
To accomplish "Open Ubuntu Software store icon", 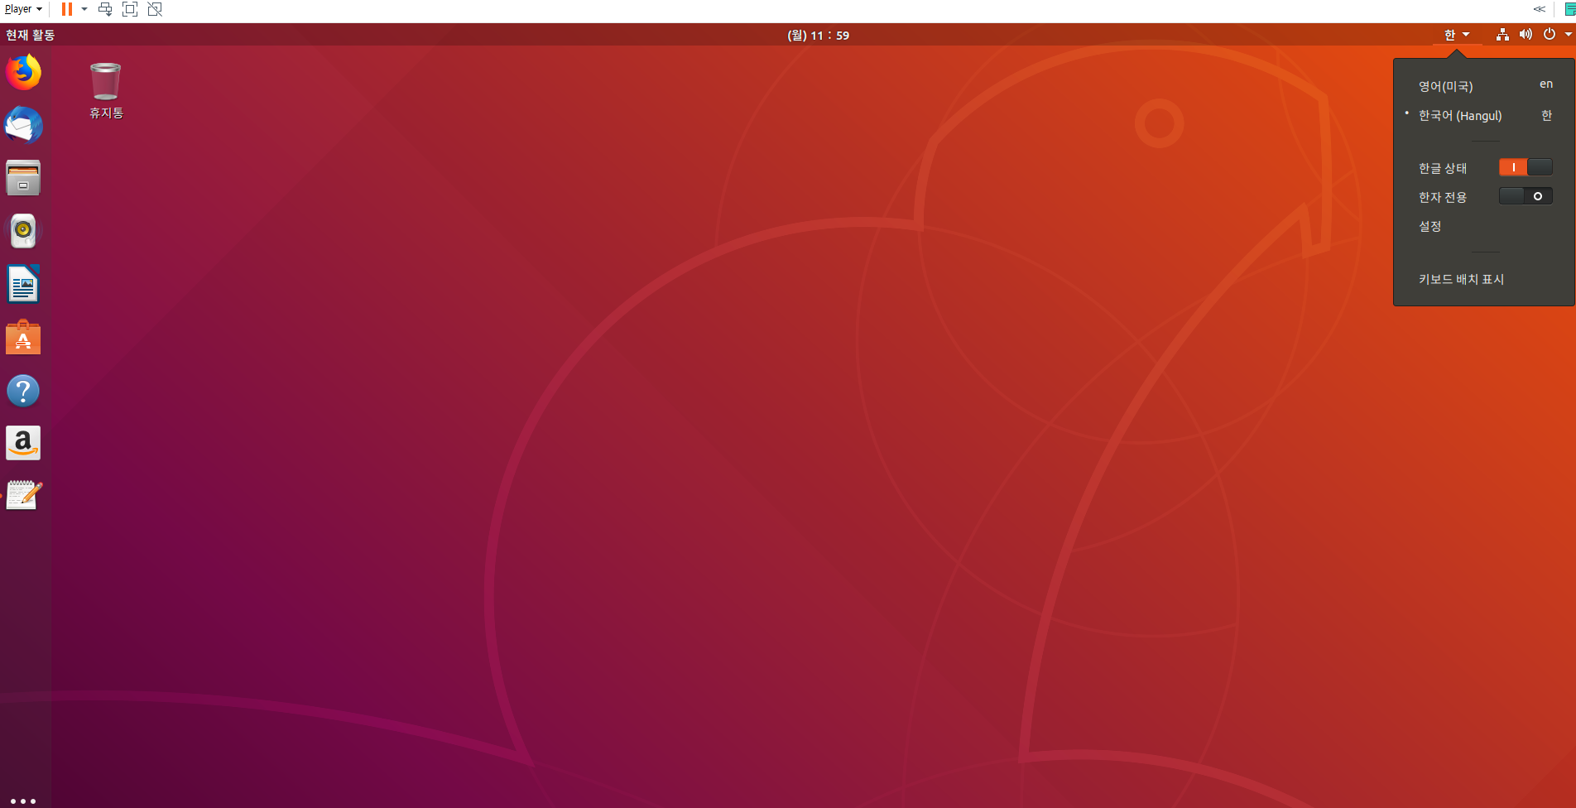I will 23,338.
